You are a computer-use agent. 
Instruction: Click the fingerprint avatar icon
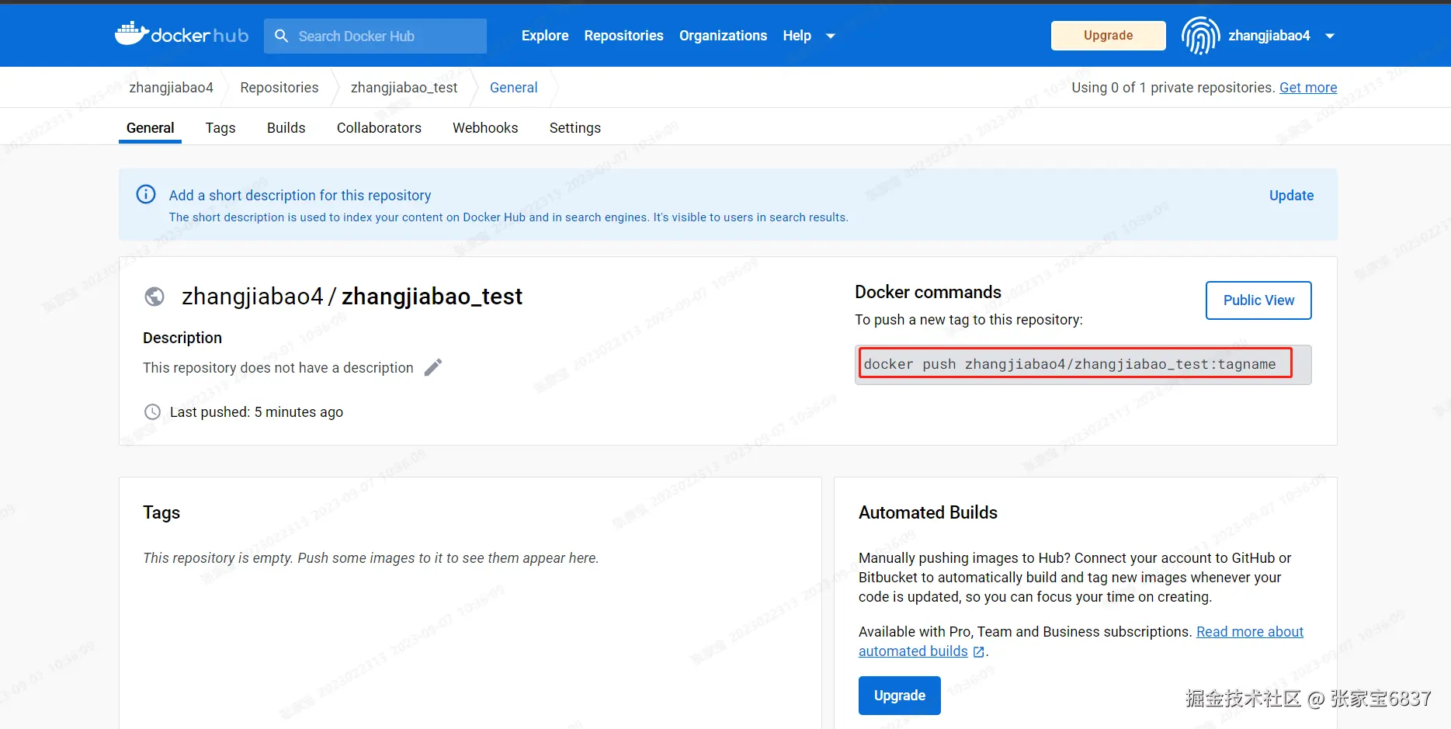(x=1200, y=36)
